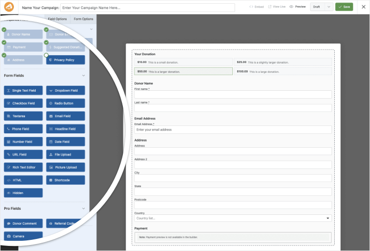Click the green check on Payment
Viewport: 370px width, 251px height.
pyautogui.click(x=4, y=43)
